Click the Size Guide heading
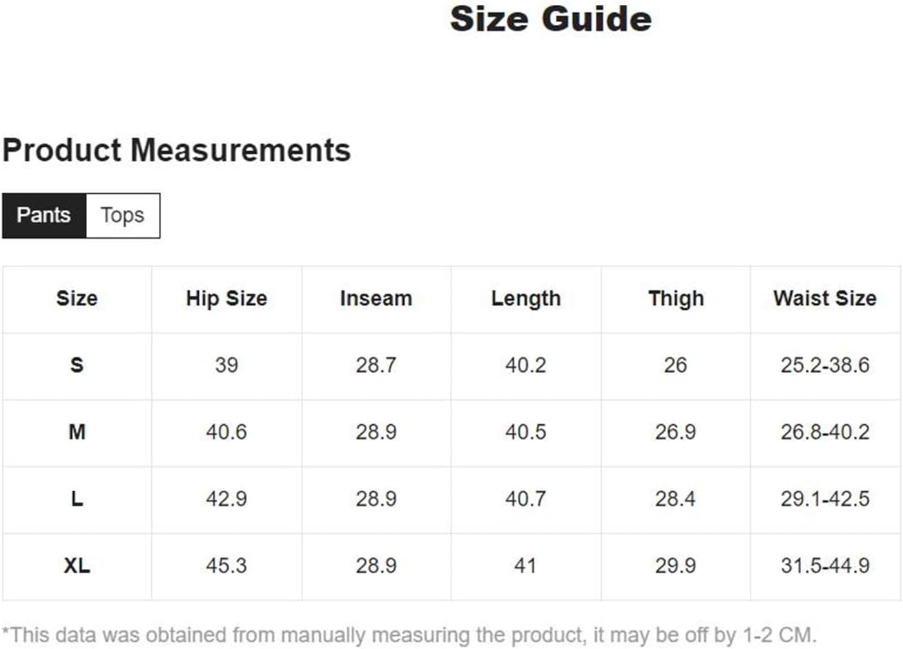Image resolution: width=903 pixels, height=649 pixels. click(x=550, y=19)
